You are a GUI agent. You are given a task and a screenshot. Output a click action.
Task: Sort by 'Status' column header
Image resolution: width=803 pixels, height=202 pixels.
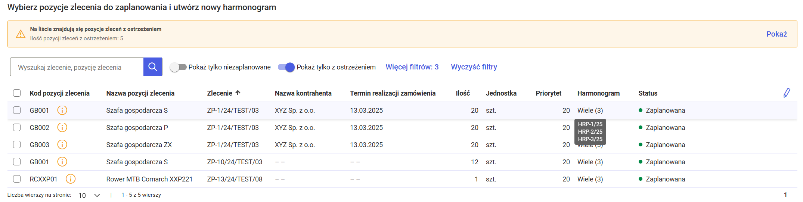[648, 93]
